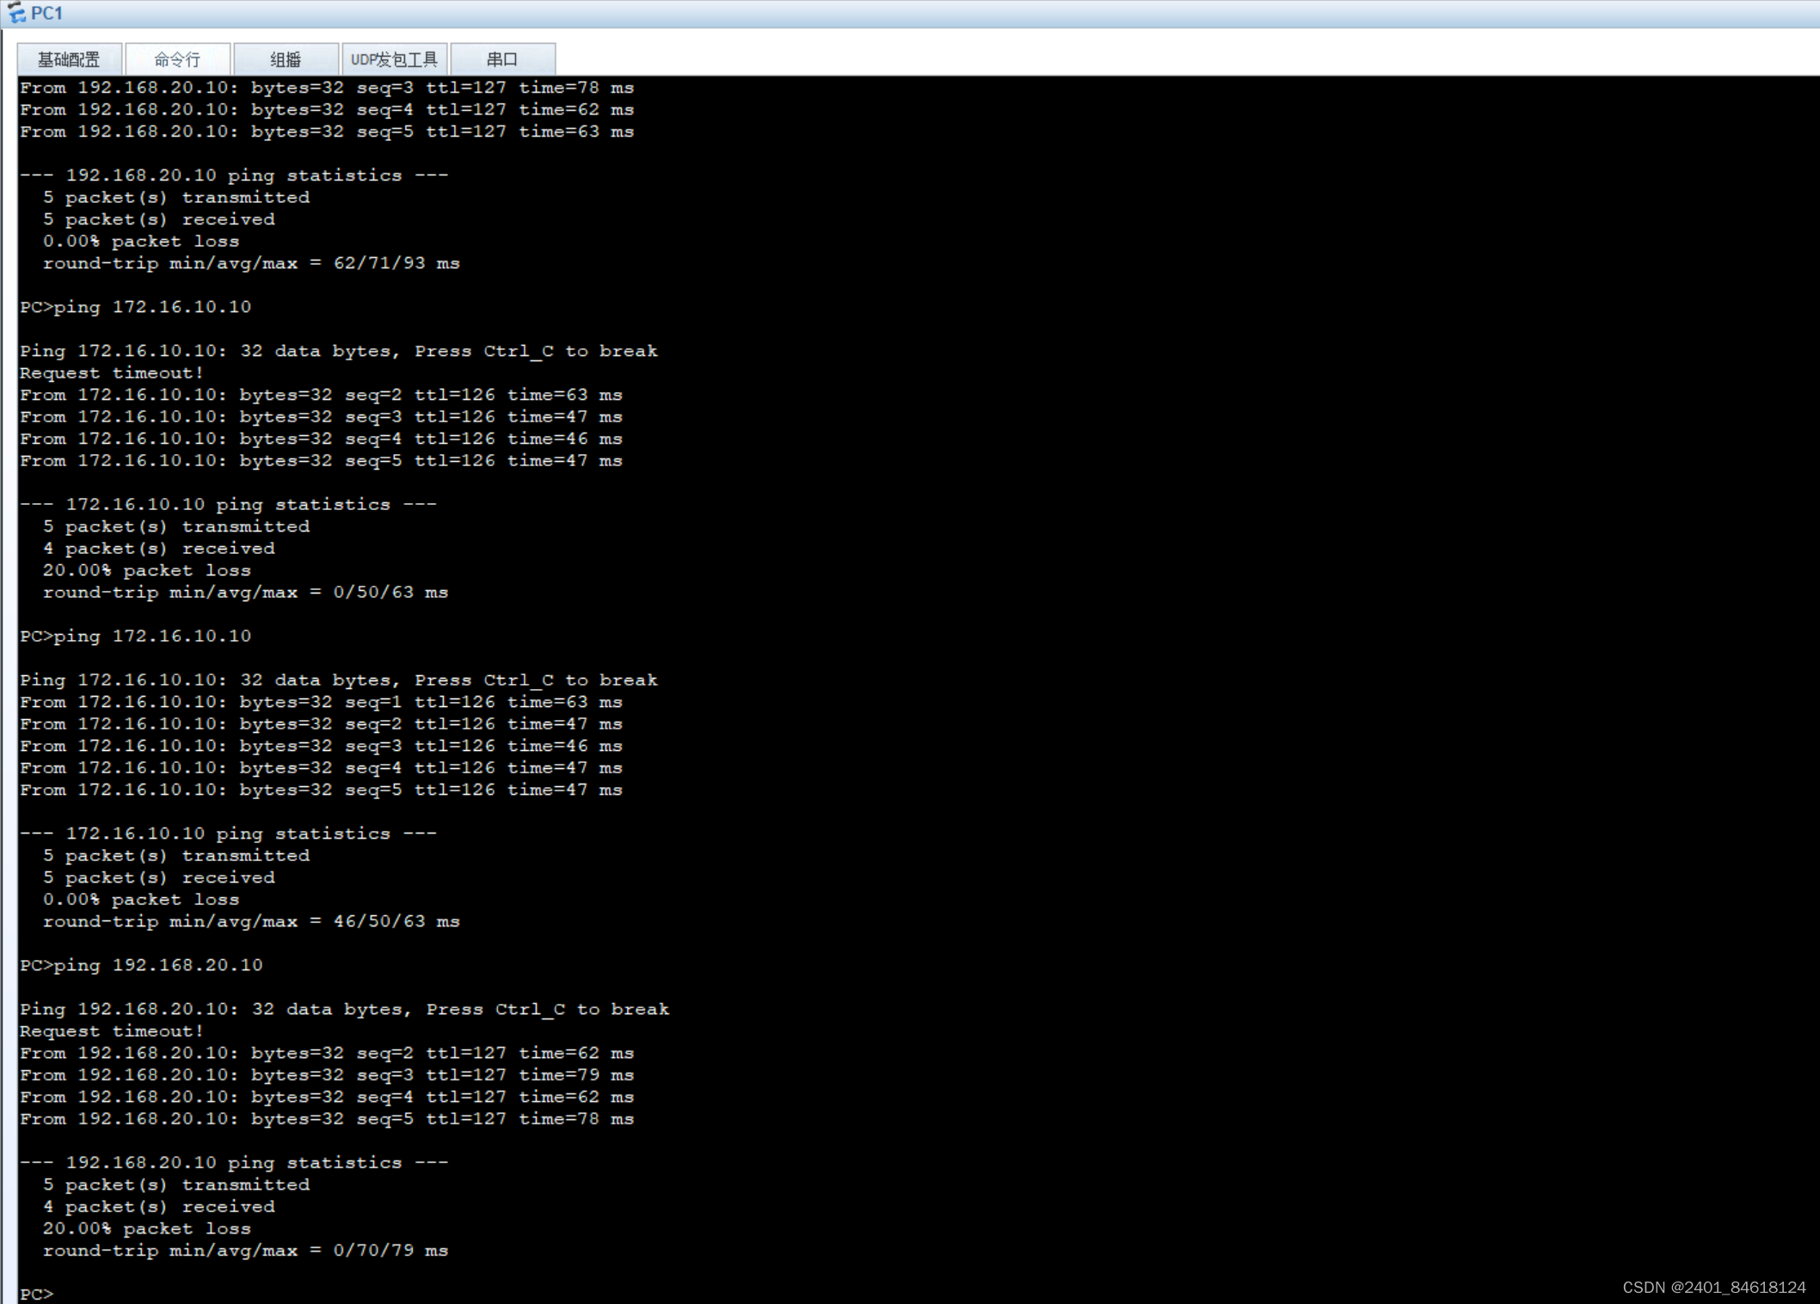Click the 'Ping 192.168.20.10: 32 data bytes' line
The image size is (1820, 1304).
pos(344,1009)
